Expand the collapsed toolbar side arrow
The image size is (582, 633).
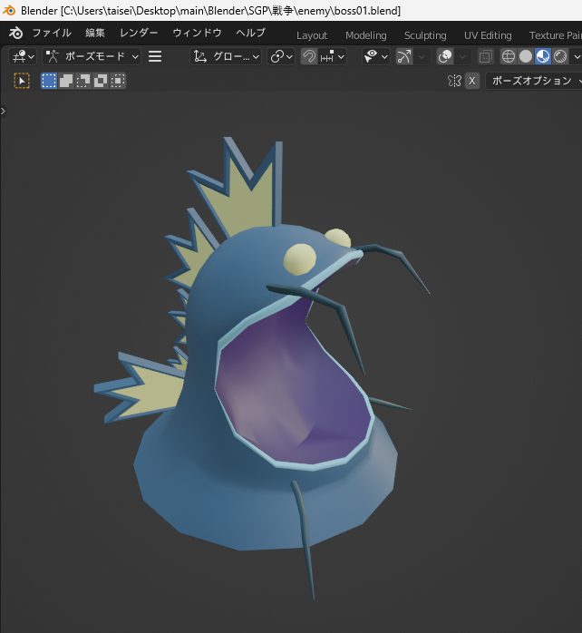4,111
